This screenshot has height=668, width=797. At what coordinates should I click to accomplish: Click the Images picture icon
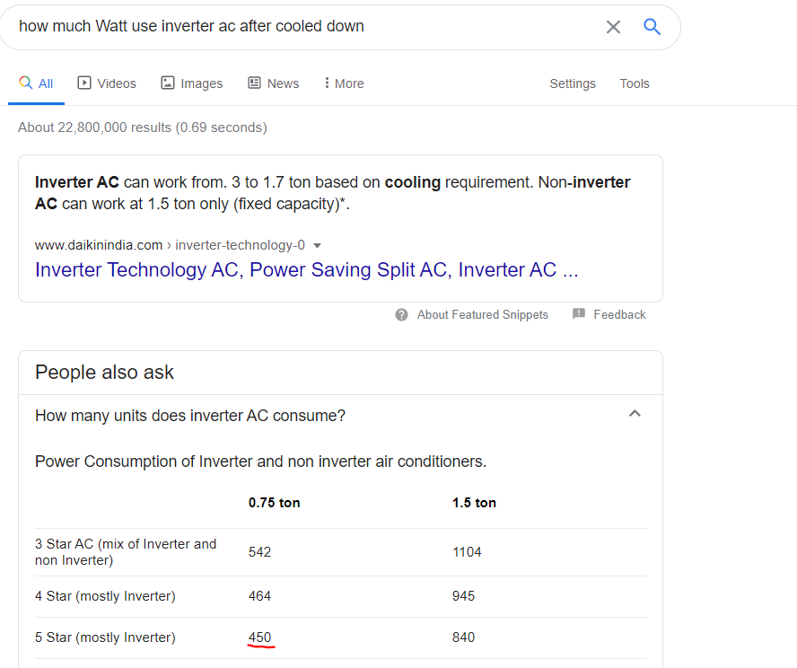click(168, 83)
